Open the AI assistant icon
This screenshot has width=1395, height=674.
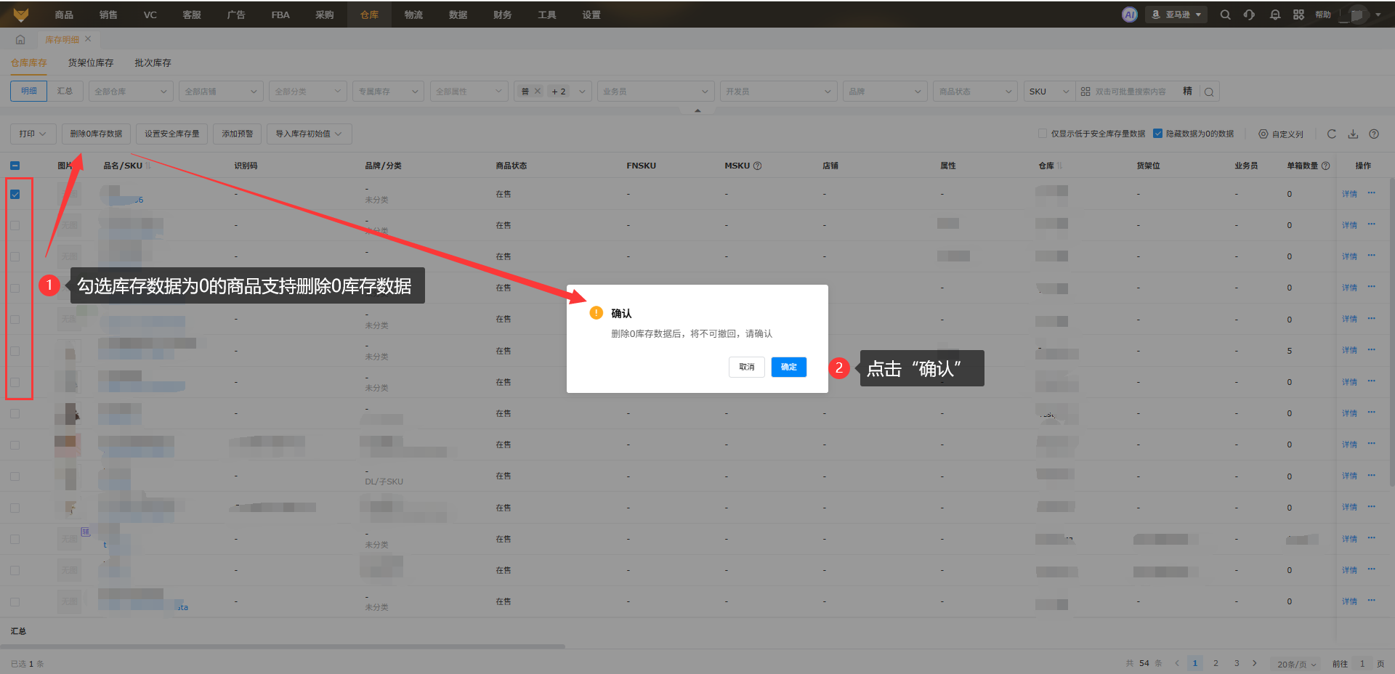pyautogui.click(x=1129, y=15)
